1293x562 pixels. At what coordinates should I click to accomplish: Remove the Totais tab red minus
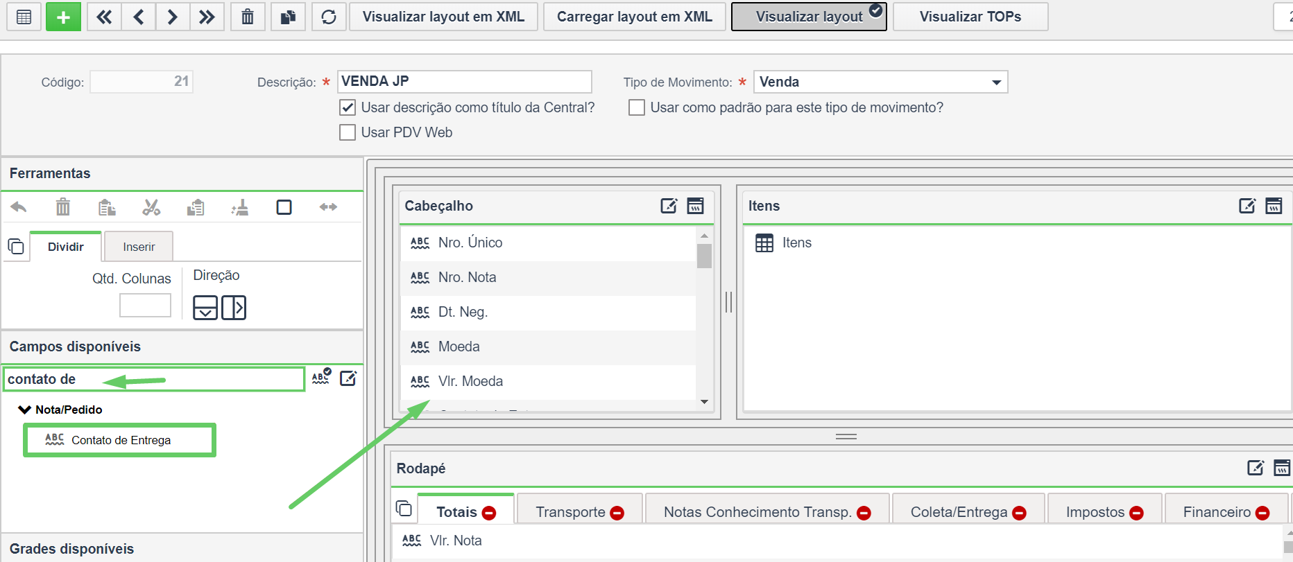click(489, 513)
